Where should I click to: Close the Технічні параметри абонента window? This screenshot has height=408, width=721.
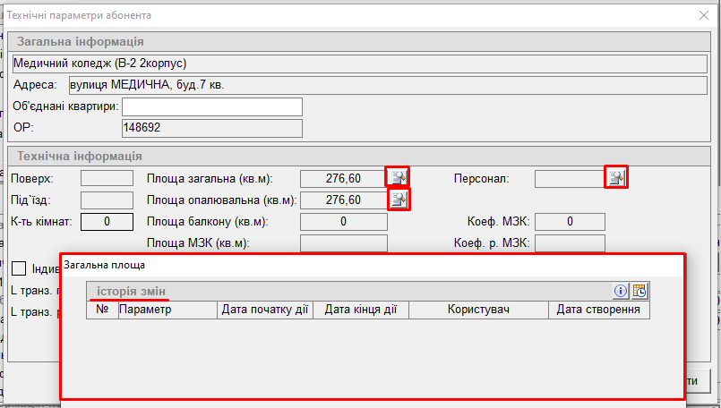point(701,15)
